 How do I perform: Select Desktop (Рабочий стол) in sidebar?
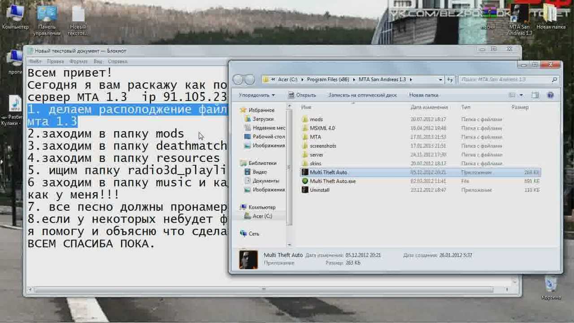coord(265,137)
